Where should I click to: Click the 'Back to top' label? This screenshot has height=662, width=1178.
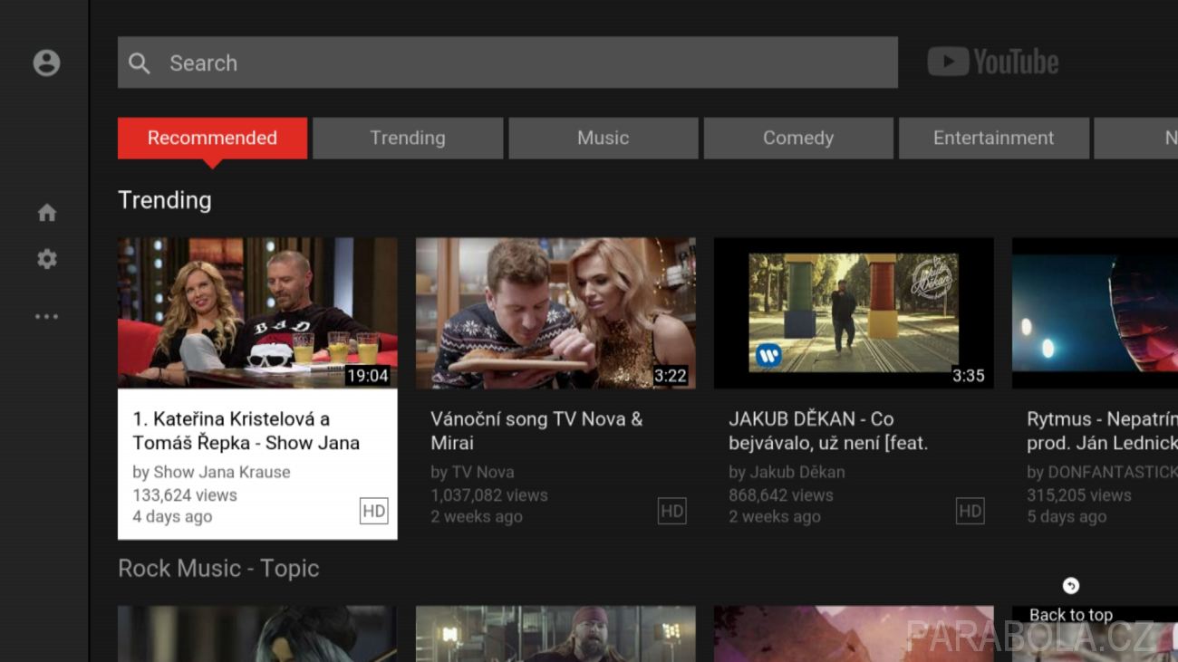pyautogui.click(x=1070, y=615)
